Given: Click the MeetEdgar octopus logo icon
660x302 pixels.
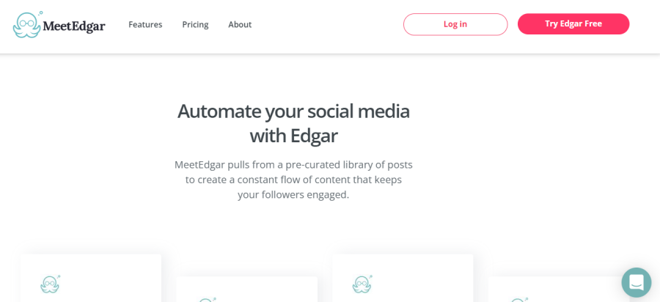Looking at the screenshot, I should pos(27,25).
